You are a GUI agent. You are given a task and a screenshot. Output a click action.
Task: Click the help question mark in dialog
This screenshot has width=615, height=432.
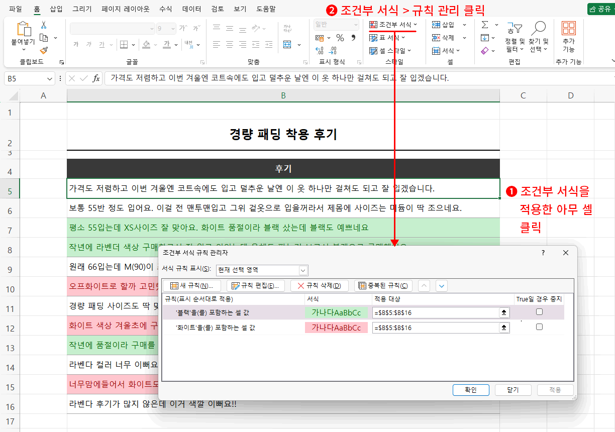pyautogui.click(x=543, y=253)
